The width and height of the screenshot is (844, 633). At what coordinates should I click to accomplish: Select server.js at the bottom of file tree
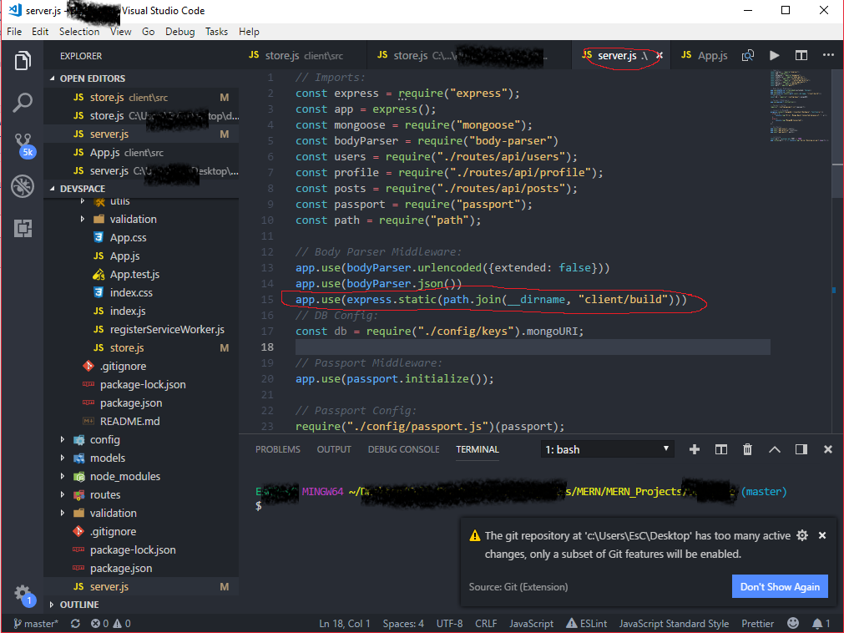141,587
